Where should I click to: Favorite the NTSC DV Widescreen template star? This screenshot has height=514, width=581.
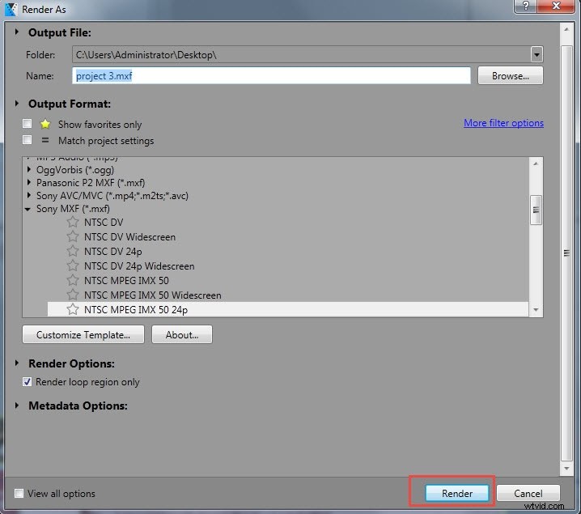(x=73, y=236)
